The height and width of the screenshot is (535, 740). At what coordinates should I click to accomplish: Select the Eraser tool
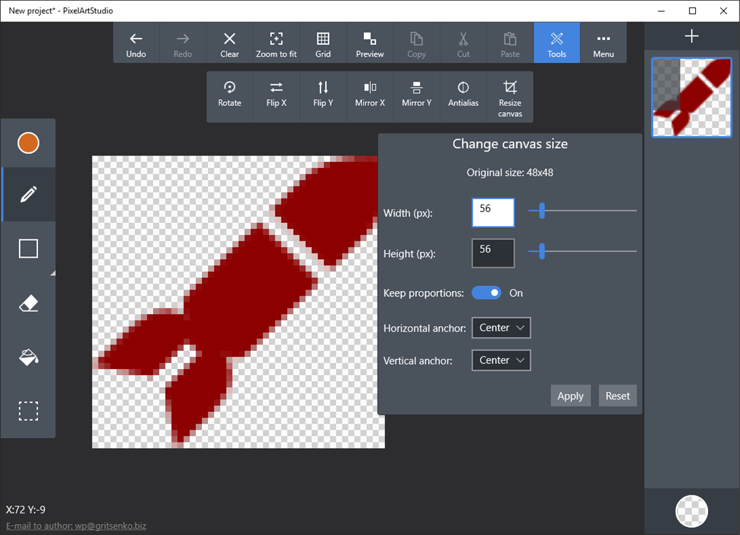click(28, 303)
